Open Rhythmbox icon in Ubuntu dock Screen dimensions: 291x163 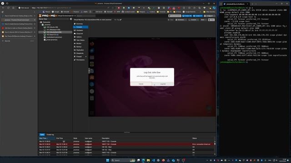click(x=92, y=64)
